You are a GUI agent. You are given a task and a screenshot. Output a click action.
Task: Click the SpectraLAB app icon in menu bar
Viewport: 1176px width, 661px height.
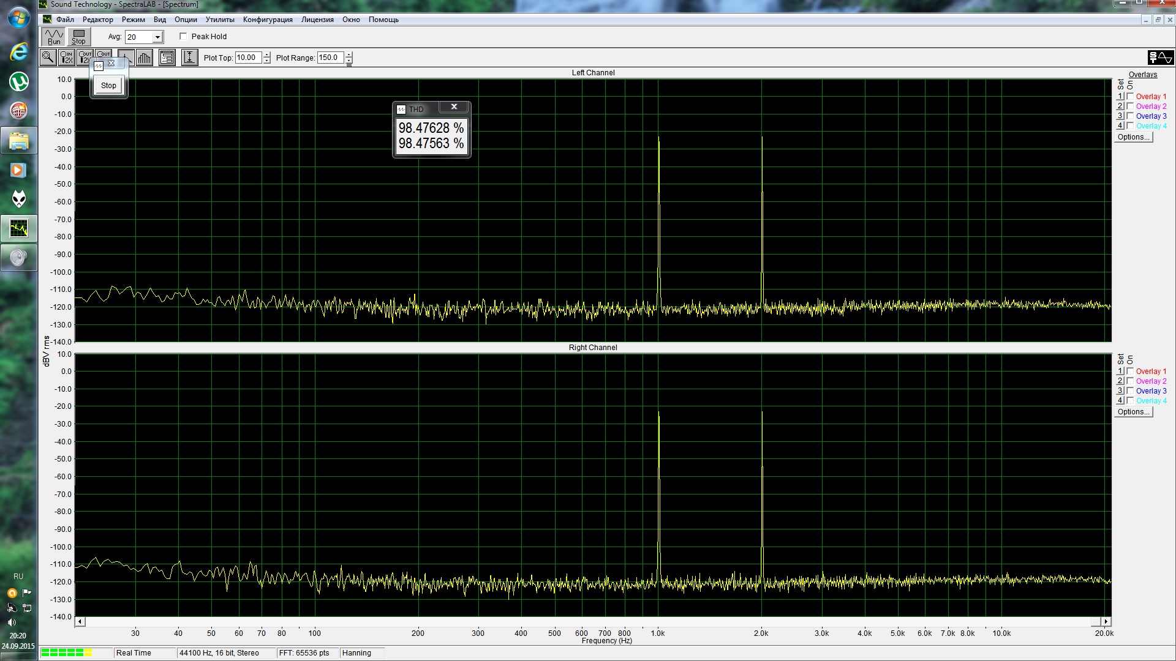47,20
